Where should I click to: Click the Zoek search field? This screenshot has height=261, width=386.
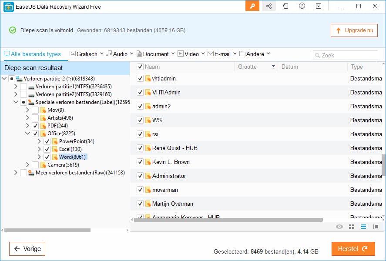(346, 55)
